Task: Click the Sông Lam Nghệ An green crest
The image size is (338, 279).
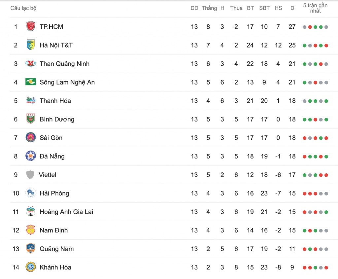Action: (x=31, y=82)
